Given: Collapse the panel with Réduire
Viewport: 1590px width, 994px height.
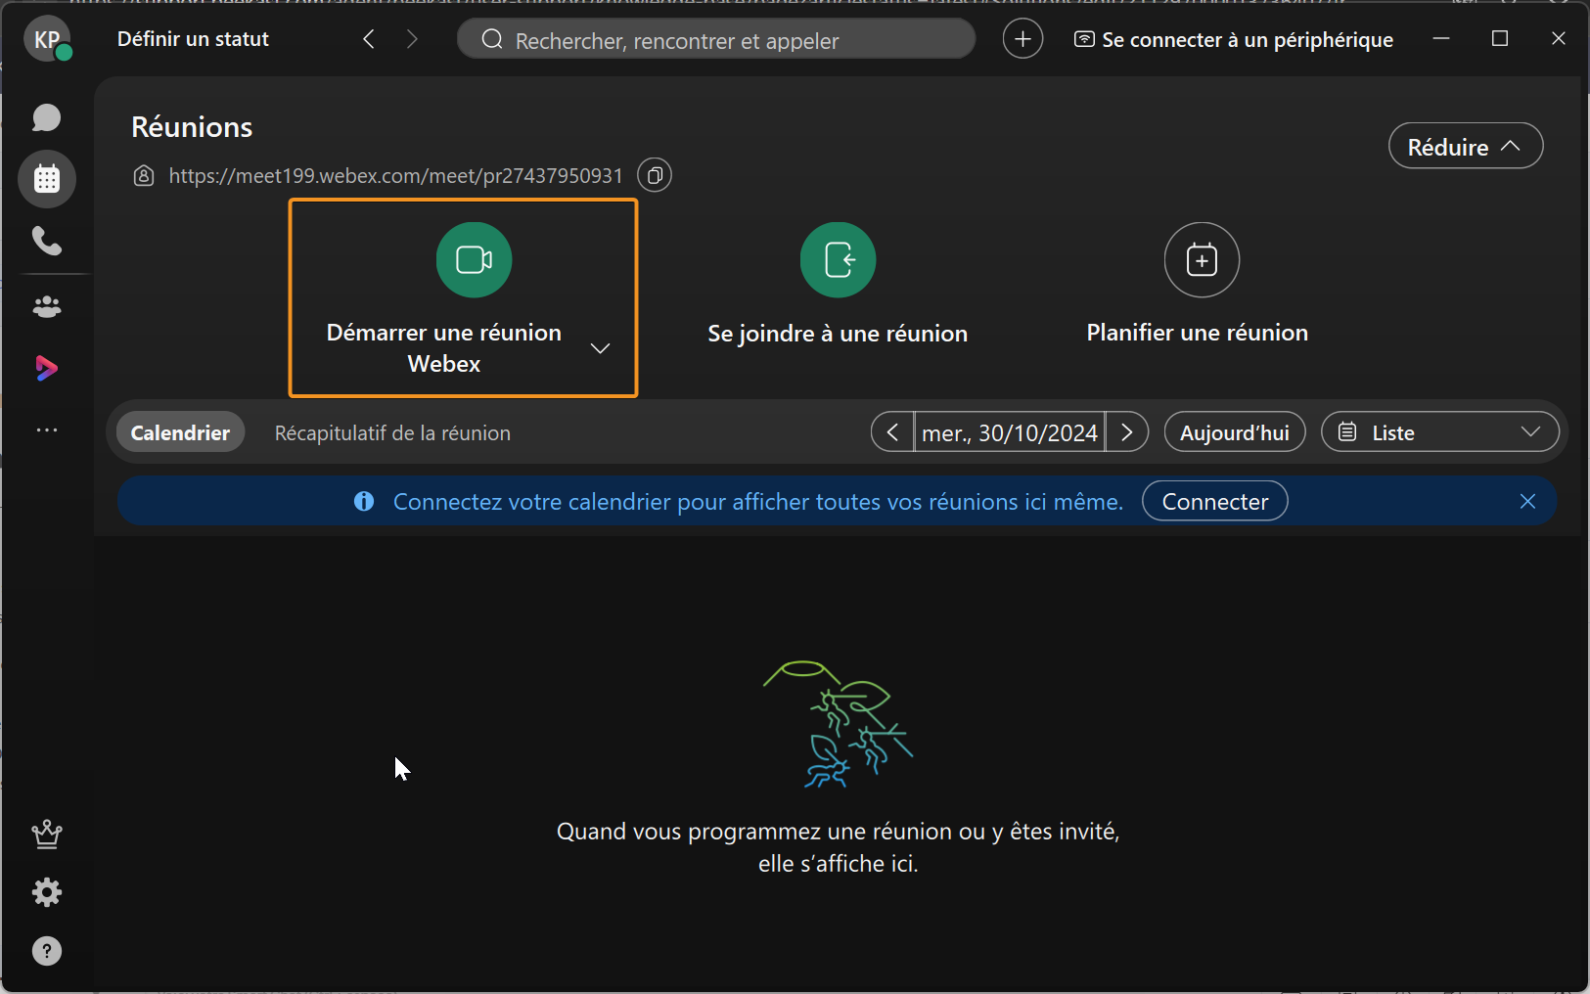Looking at the screenshot, I should (x=1466, y=146).
